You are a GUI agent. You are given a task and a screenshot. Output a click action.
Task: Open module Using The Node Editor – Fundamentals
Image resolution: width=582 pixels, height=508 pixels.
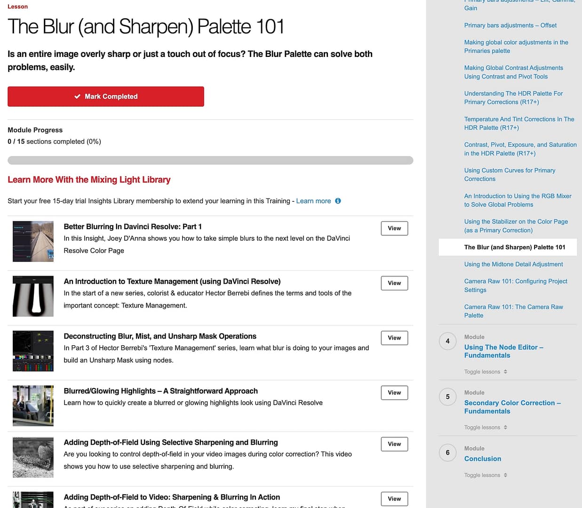pyautogui.click(x=503, y=351)
